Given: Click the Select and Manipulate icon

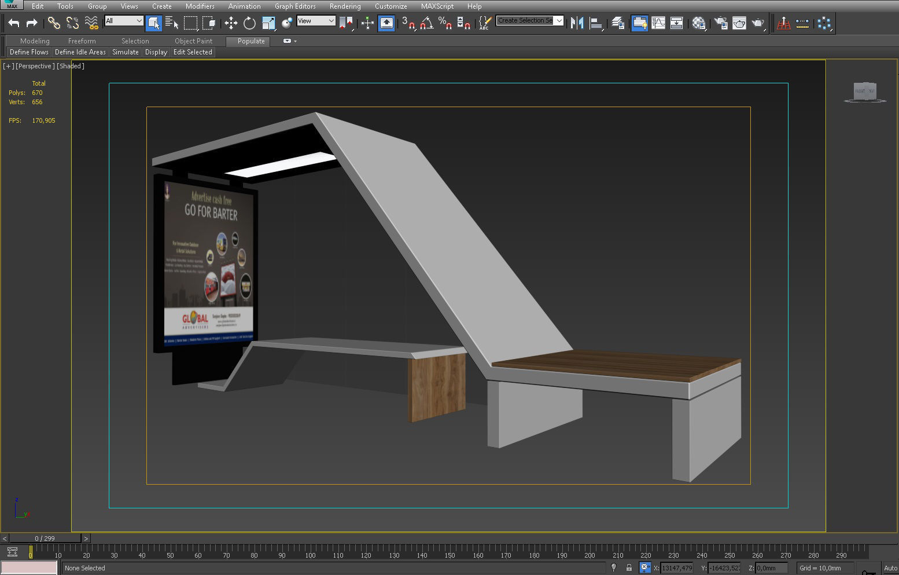Looking at the screenshot, I should 368,23.
